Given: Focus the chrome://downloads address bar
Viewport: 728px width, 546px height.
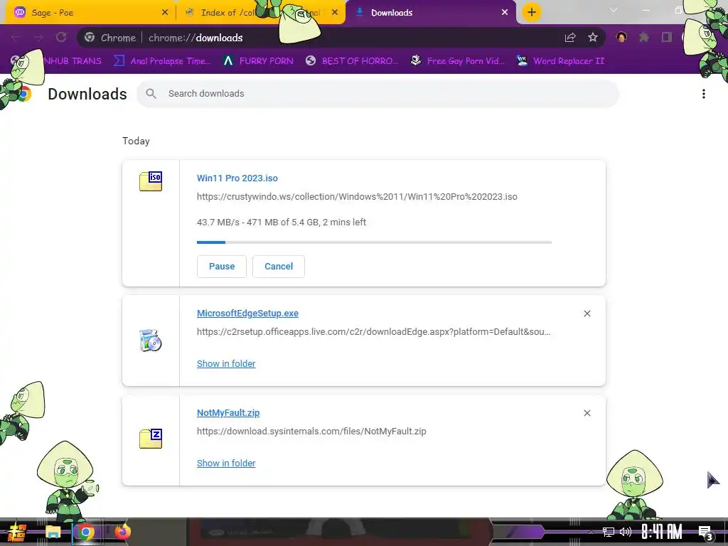Looking at the screenshot, I should point(341,38).
